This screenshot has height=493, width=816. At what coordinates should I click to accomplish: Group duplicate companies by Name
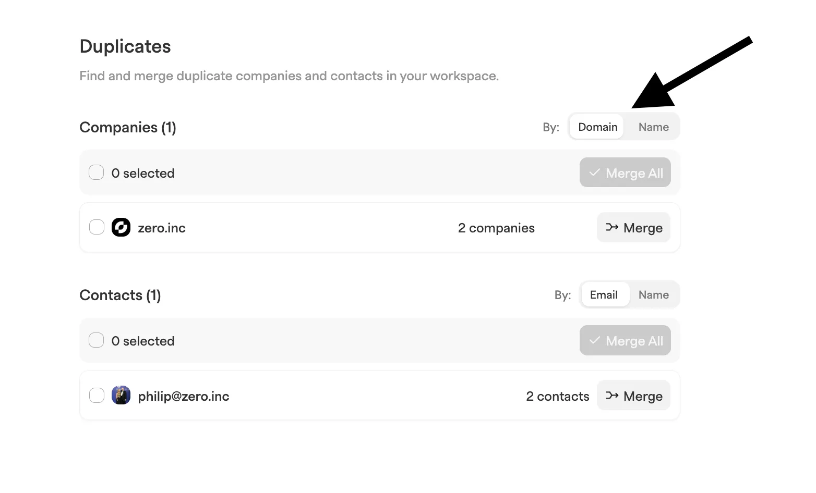tap(653, 127)
